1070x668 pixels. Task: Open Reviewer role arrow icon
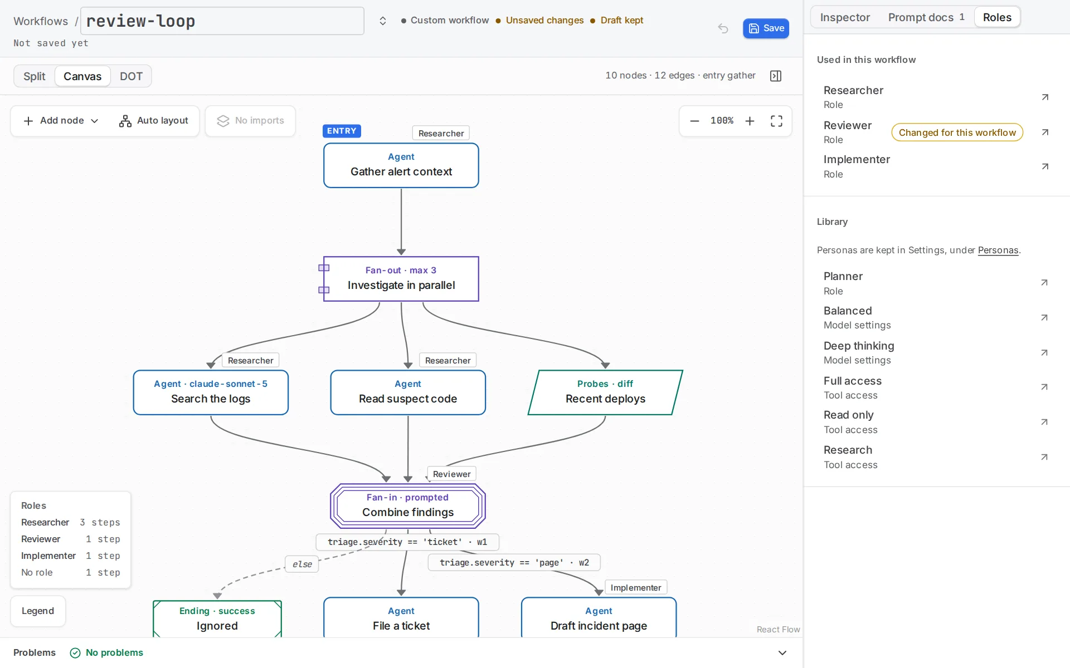coord(1045,132)
